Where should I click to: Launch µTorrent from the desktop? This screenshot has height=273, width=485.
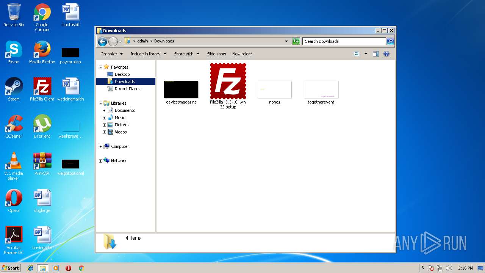42,127
